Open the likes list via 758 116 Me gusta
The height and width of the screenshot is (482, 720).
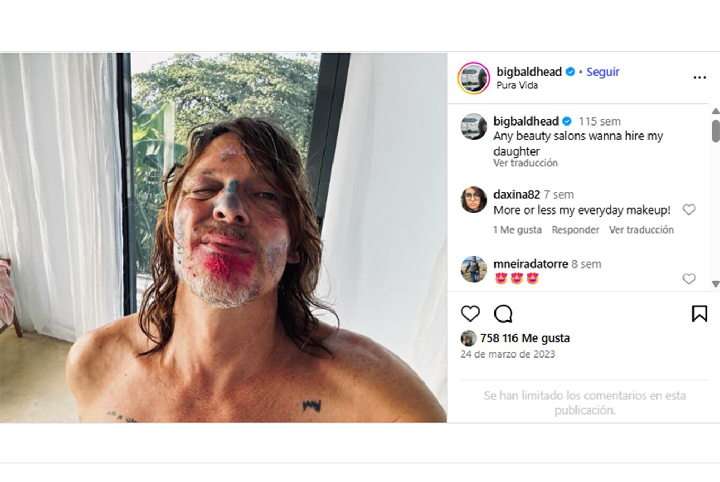[x=525, y=337]
